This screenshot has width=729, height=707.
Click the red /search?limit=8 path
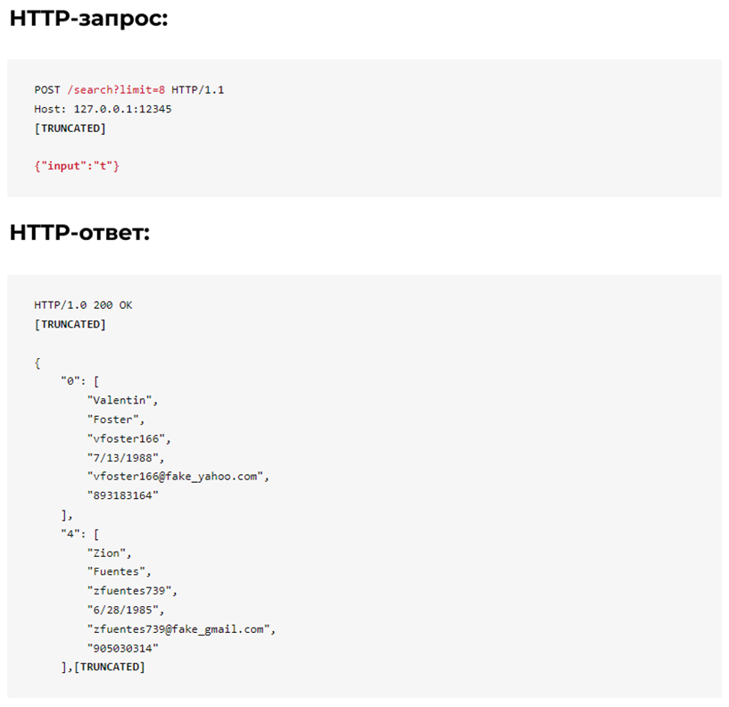tap(116, 90)
